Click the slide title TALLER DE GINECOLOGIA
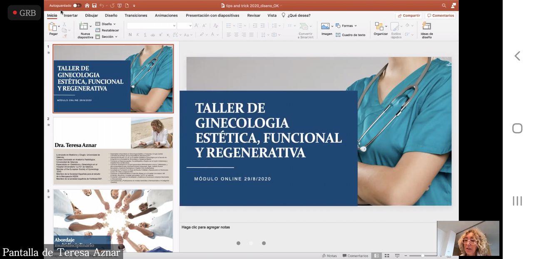This screenshot has height=259, width=533. point(268,130)
